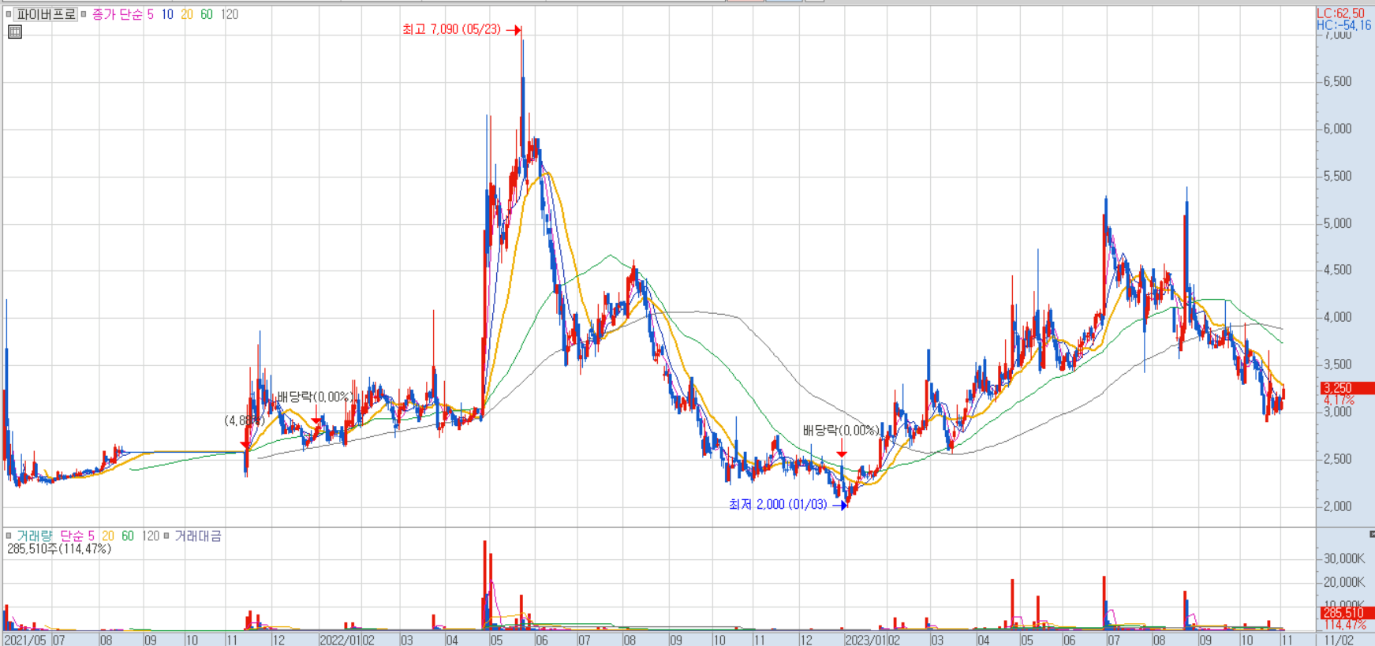Click the 2,000 price axis label

[x=1337, y=506]
